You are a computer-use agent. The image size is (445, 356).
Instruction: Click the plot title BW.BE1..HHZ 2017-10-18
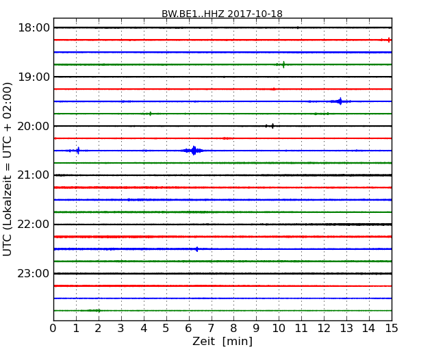[x=222, y=14]
